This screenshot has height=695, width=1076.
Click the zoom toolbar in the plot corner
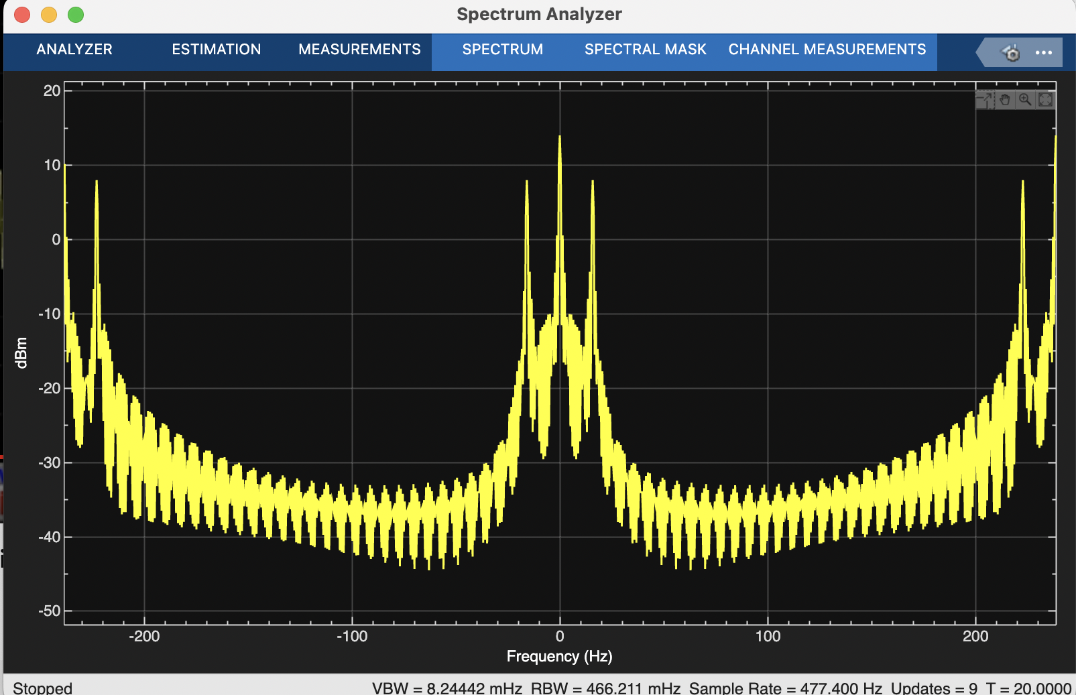[1014, 99]
